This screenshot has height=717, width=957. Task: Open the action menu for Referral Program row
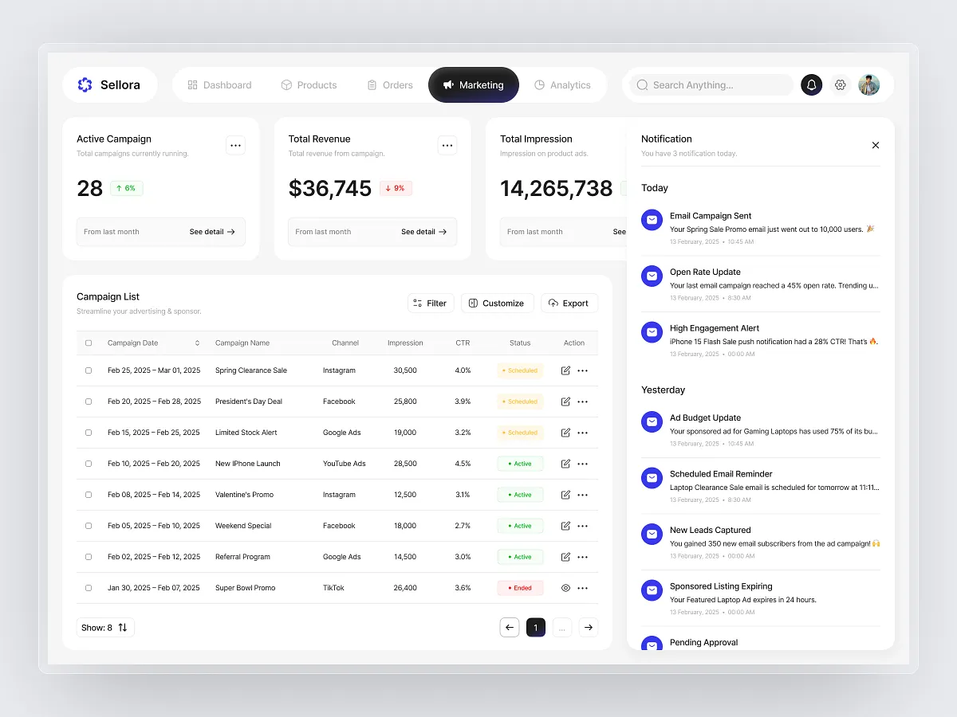[583, 556]
